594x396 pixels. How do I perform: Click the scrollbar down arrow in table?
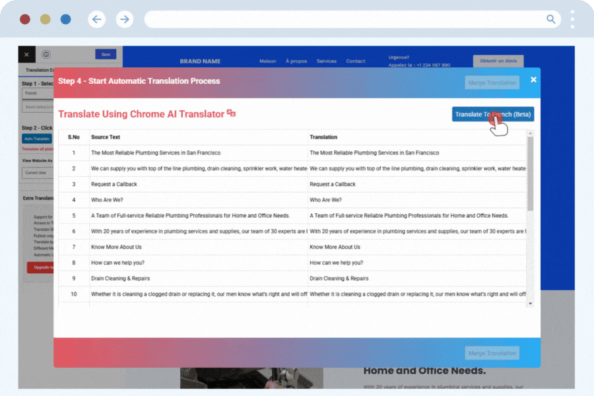click(530, 303)
